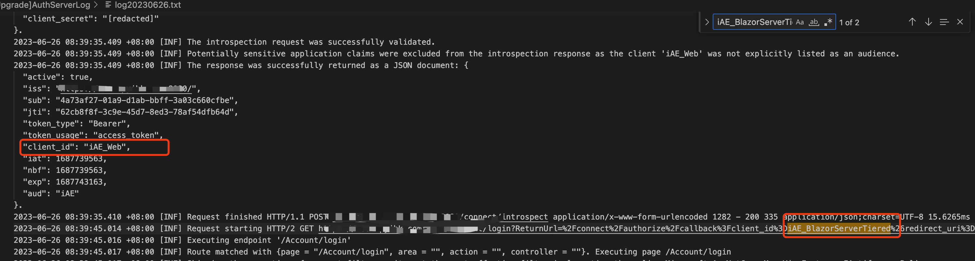Jump to next match with down arrow
975x261 pixels.
929,22
